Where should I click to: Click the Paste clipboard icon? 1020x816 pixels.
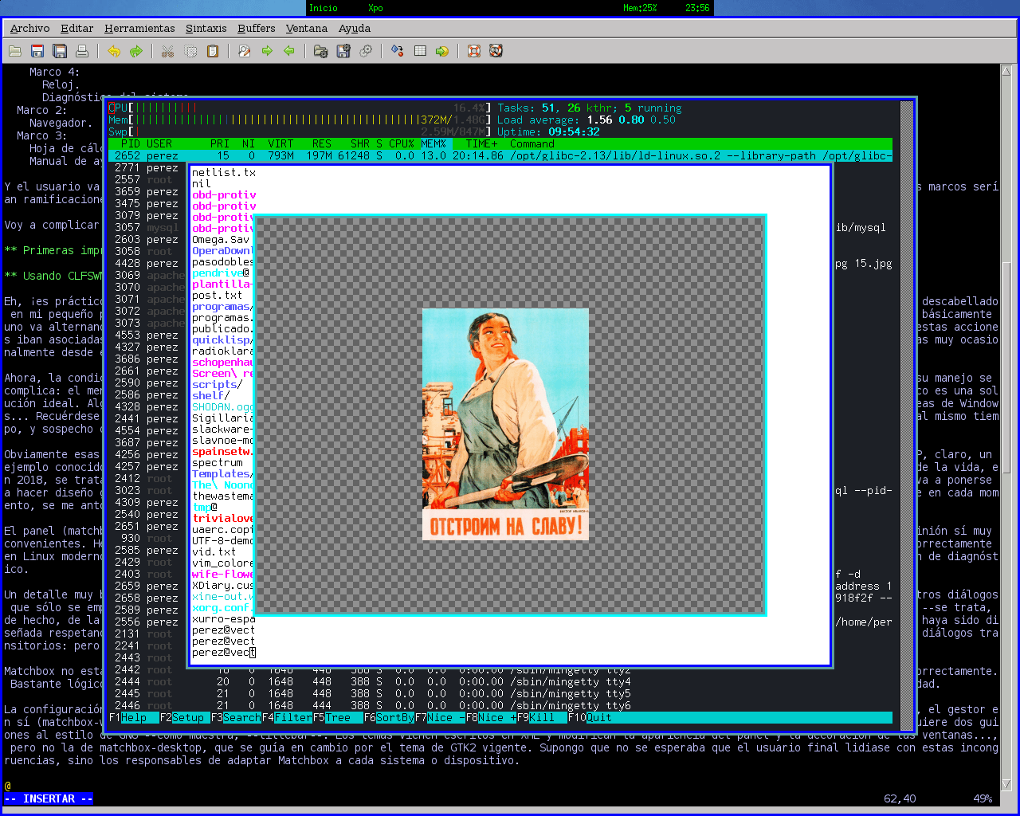213,51
